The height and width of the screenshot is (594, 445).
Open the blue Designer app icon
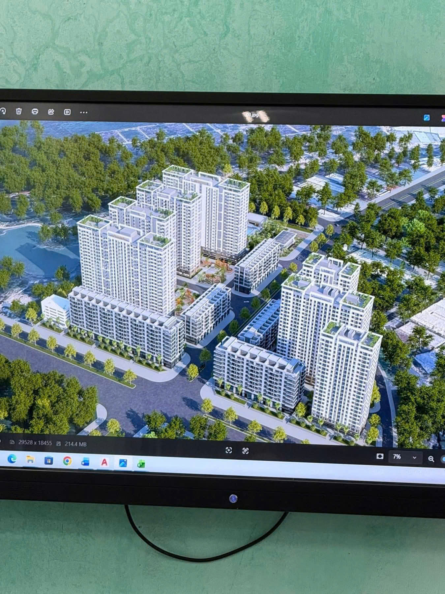coord(427,117)
